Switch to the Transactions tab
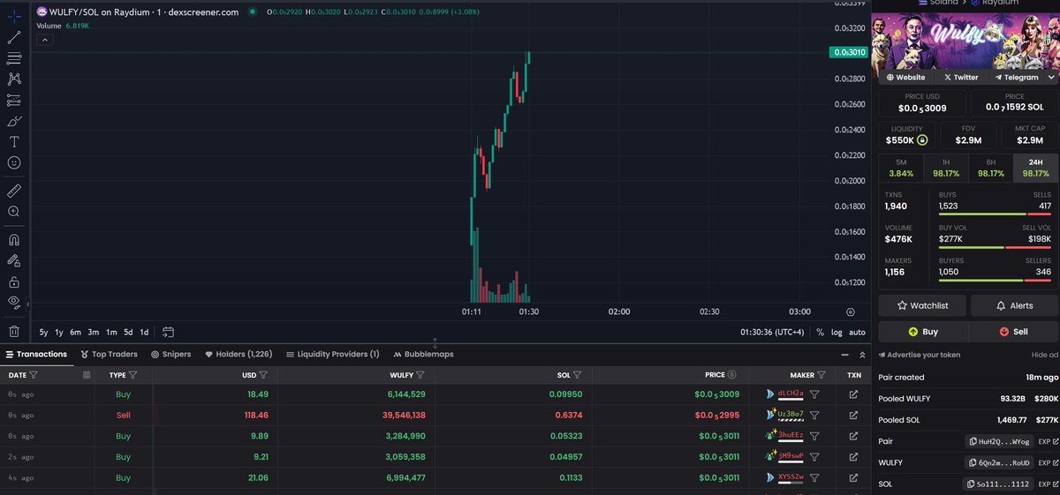The image size is (1060, 495). [36, 354]
